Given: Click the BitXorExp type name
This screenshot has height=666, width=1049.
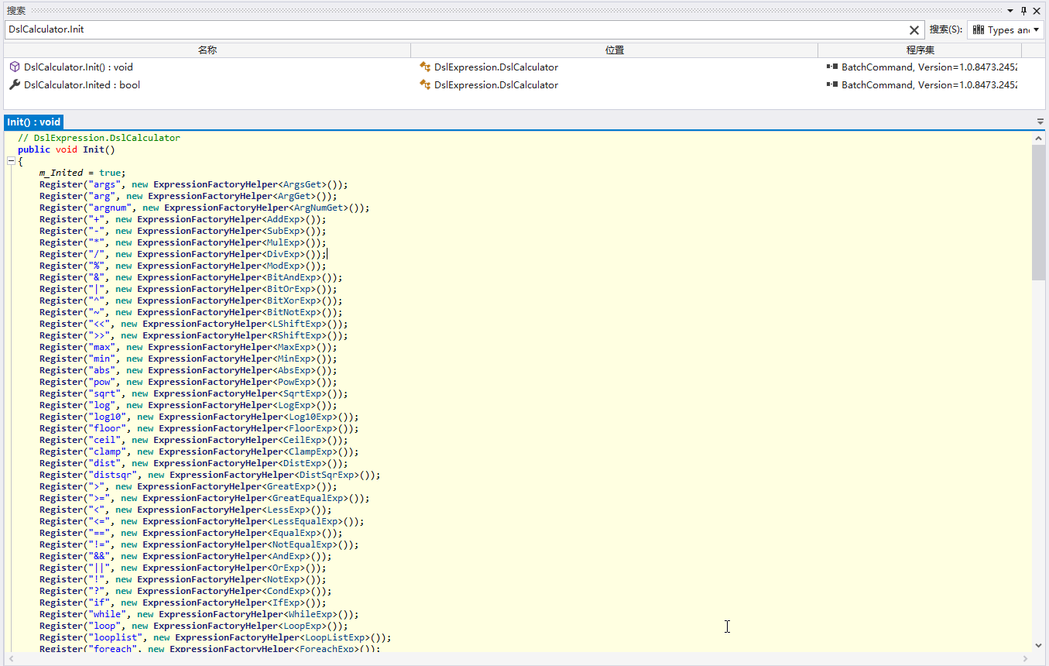Looking at the screenshot, I should tap(293, 300).
